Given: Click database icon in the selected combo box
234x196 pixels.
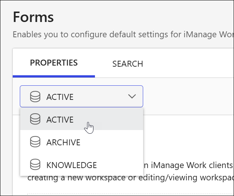Looking at the screenshot, I should tap(35, 97).
